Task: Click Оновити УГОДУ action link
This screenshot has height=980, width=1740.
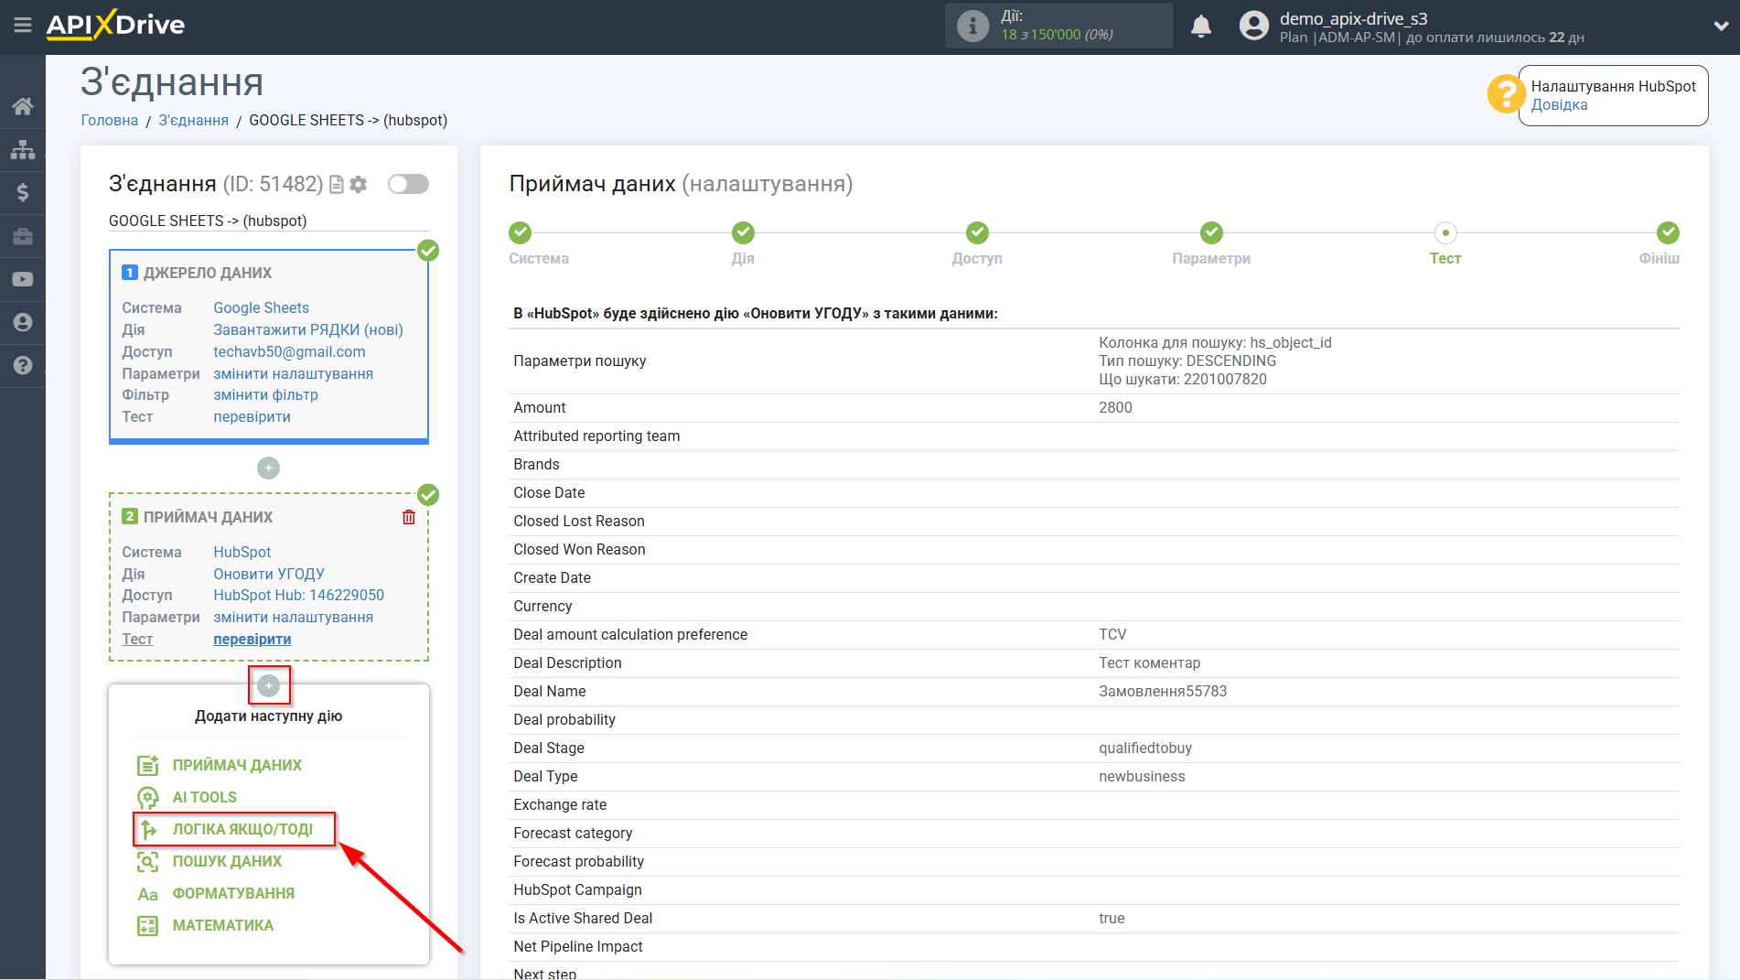Action: click(x=268, y=574)
